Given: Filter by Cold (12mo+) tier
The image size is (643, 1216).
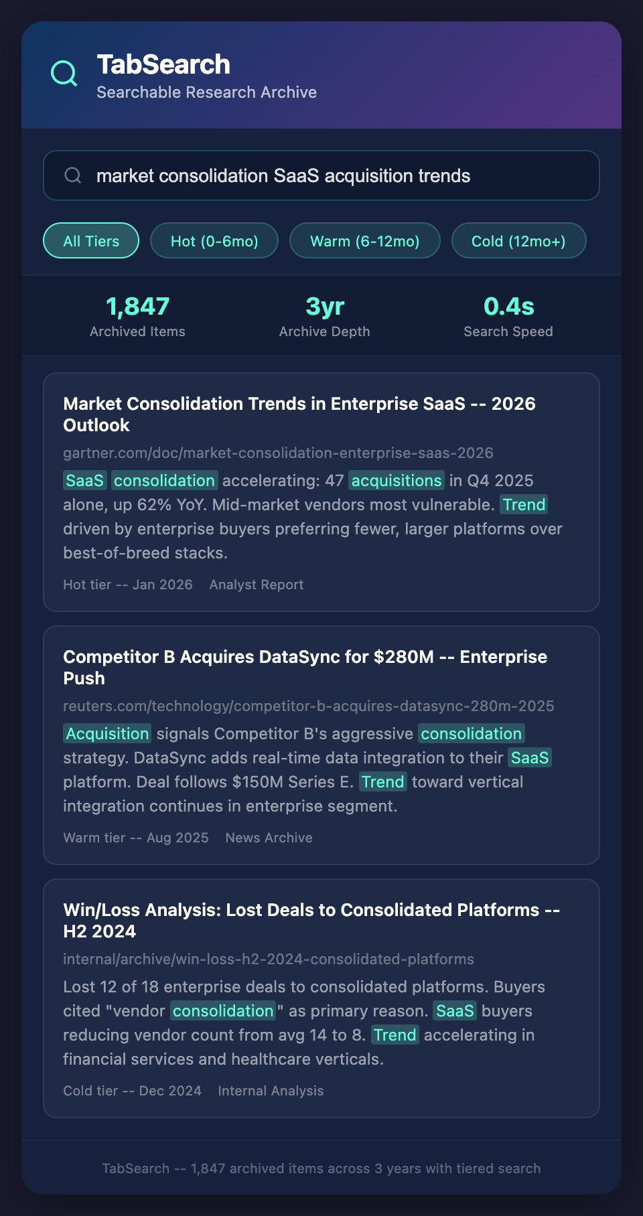Looking at the screenshot, I should tap(518, 241).
